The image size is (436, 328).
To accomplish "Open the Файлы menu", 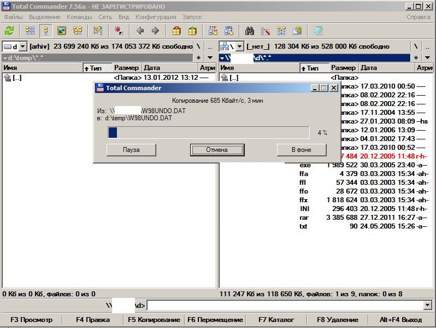I will [x=13, y=17].
